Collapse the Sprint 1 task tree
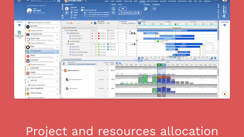 pos(67,44)
